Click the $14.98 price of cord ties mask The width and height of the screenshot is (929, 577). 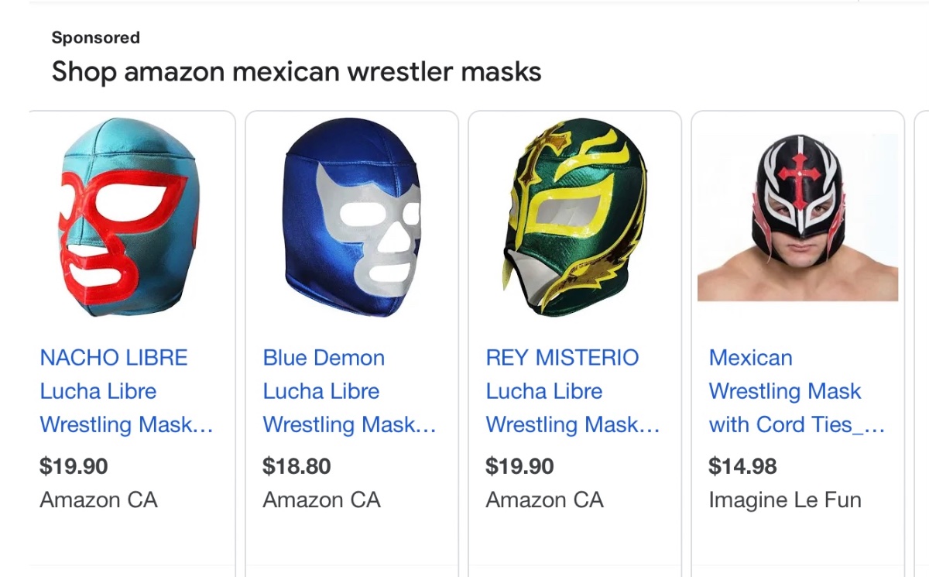point(742,466)
